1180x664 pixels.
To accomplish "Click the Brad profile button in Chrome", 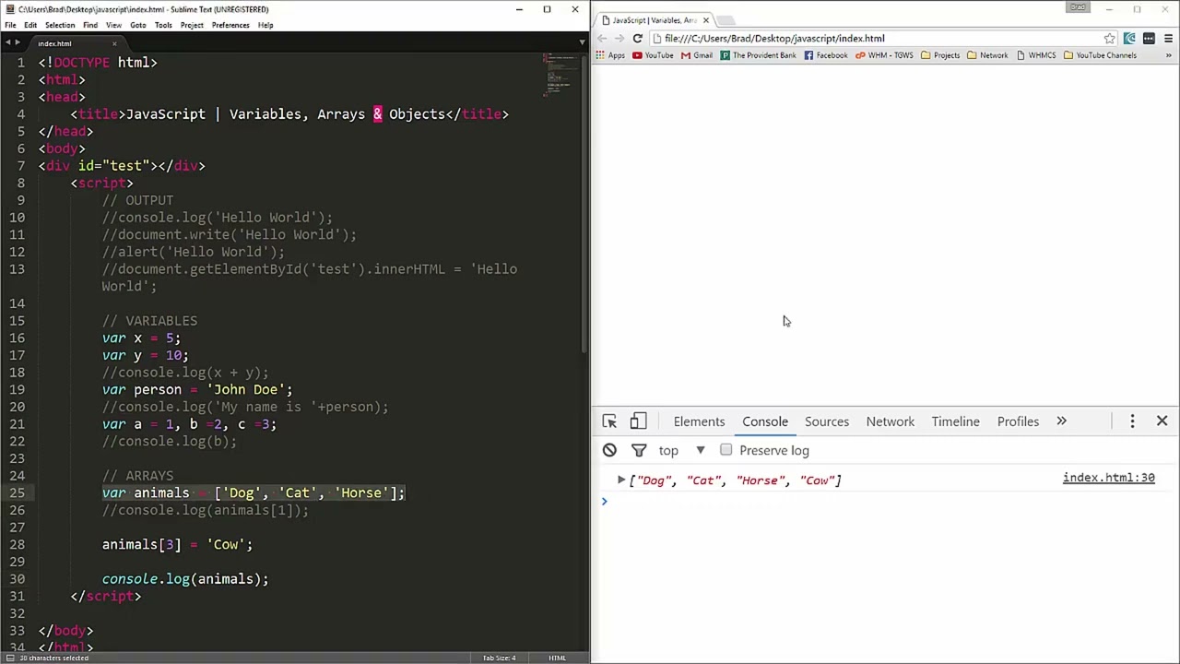I will [x=1078, y=7].
